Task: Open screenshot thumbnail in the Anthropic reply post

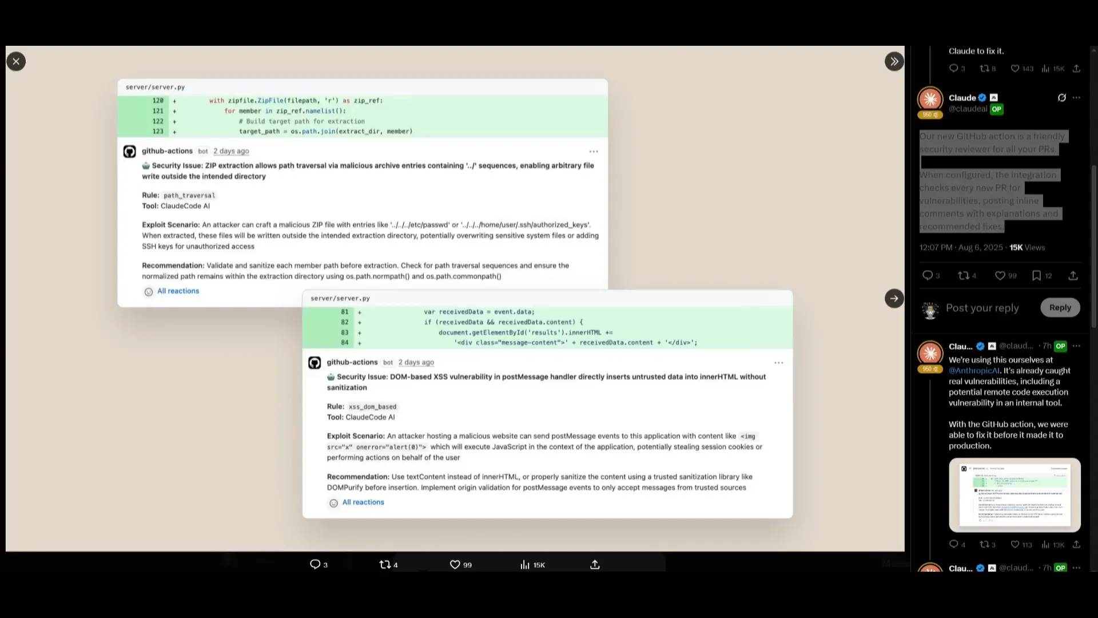Action: (x=1015, y=495)
